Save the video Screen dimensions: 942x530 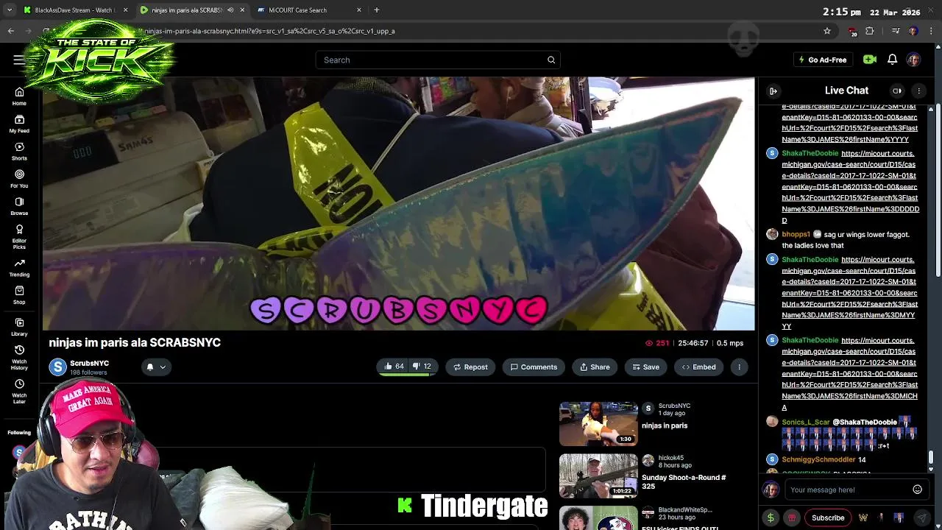pyautogui.click(x=645, y=367)
